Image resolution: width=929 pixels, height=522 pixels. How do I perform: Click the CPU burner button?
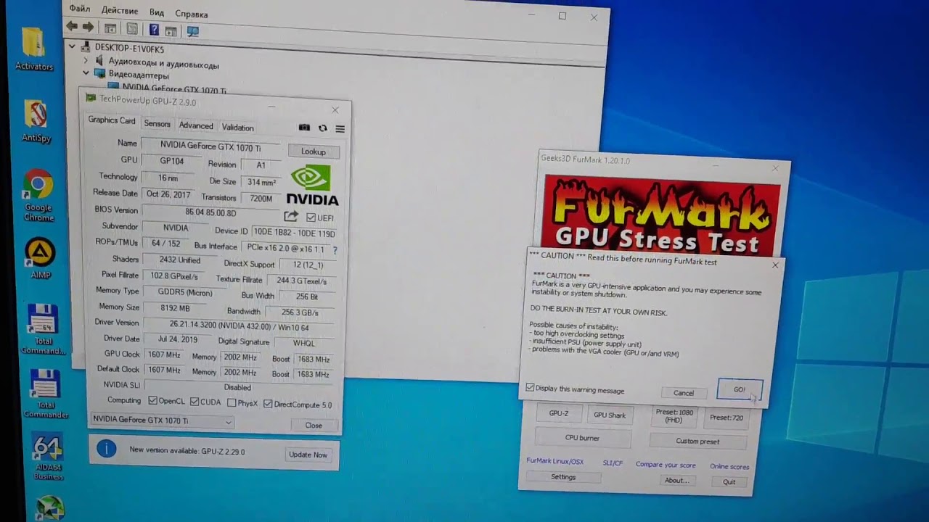coord(582,438)
